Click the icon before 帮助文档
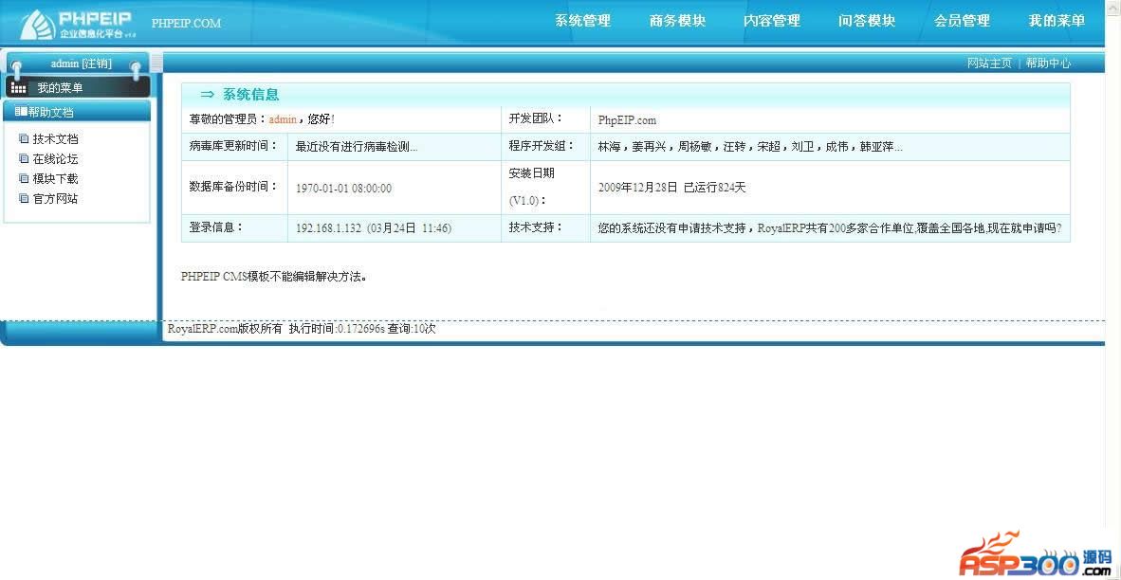Screen dimensions: 1121x580 tap(21, 112)
